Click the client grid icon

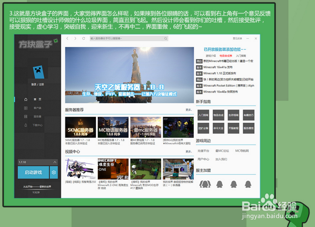click(26, 108)
